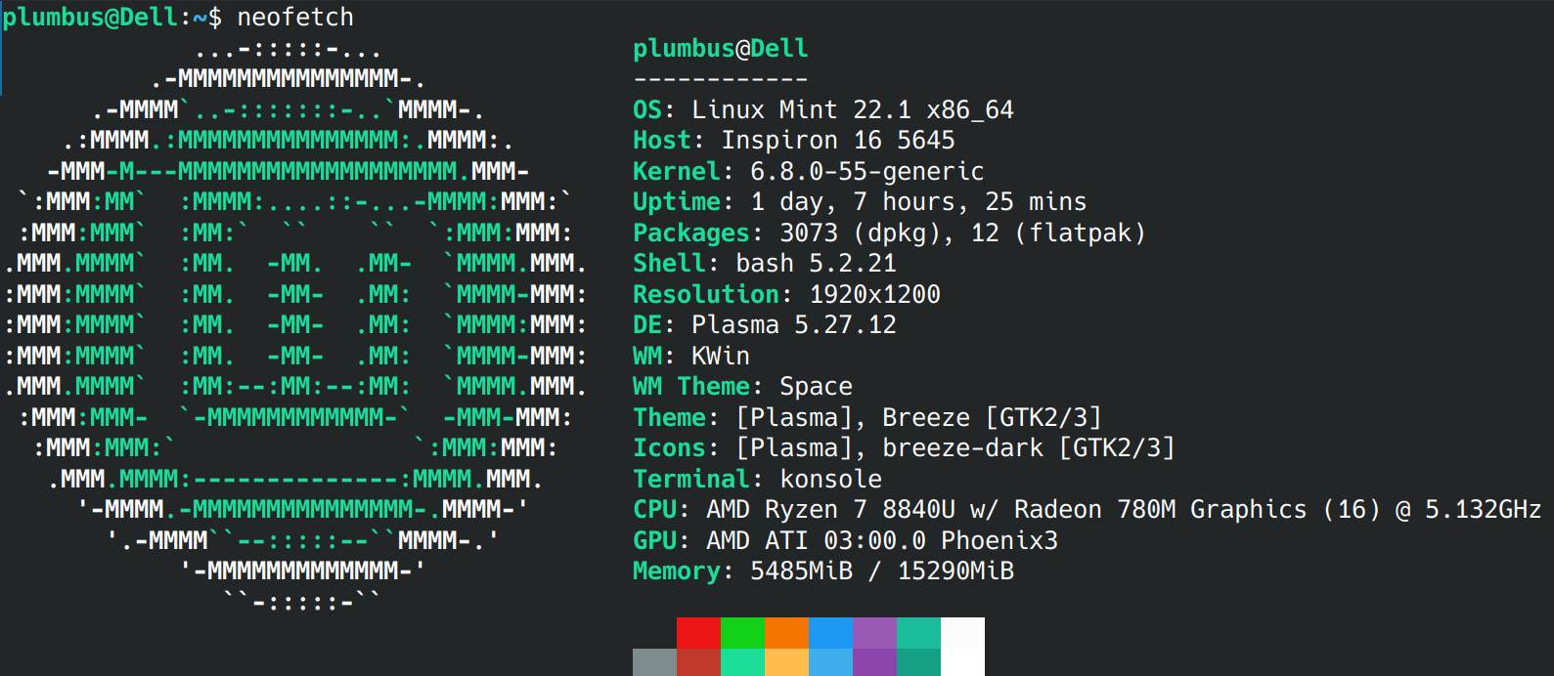
Task: Click the bottom-row mint green color block
Action: [742, 662]
